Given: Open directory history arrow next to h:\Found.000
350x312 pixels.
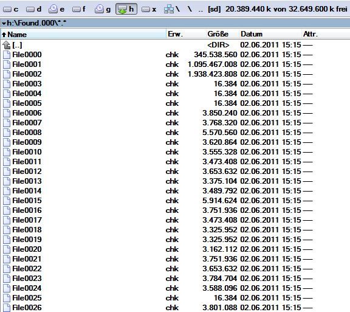Looking at the screenshot, I should (4, 23).
